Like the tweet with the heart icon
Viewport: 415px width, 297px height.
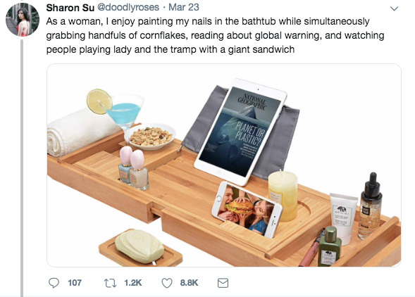pos(167,283)
